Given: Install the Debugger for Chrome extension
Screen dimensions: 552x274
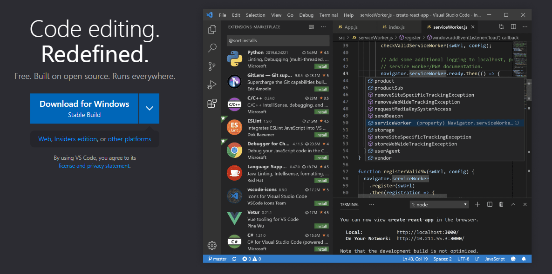Looking at the screenshot, I should (x=321, y=157).
